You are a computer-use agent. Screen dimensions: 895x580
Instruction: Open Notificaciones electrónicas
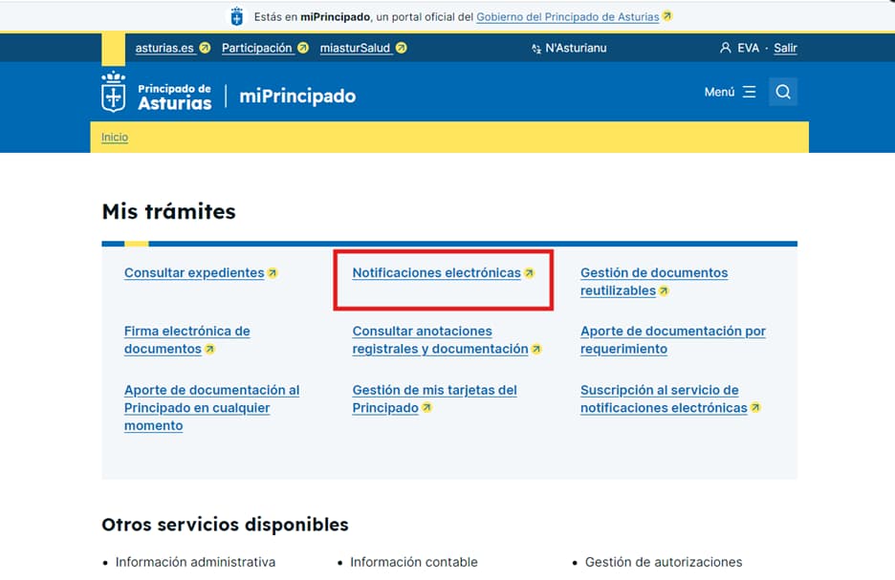point(436,273)
